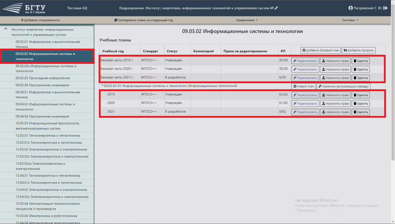The height and width of the screenshot is (224, 395).
Task: Edit the 2019 profile plan with 62/62
Action: click(x=305, y=95)
